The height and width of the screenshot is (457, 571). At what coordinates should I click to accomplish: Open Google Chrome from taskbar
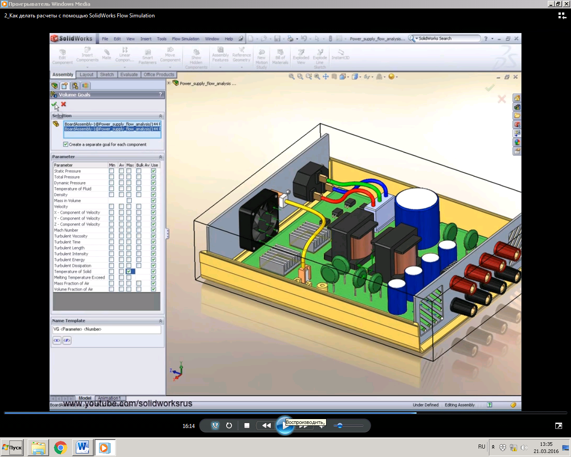tap(61, 447)
